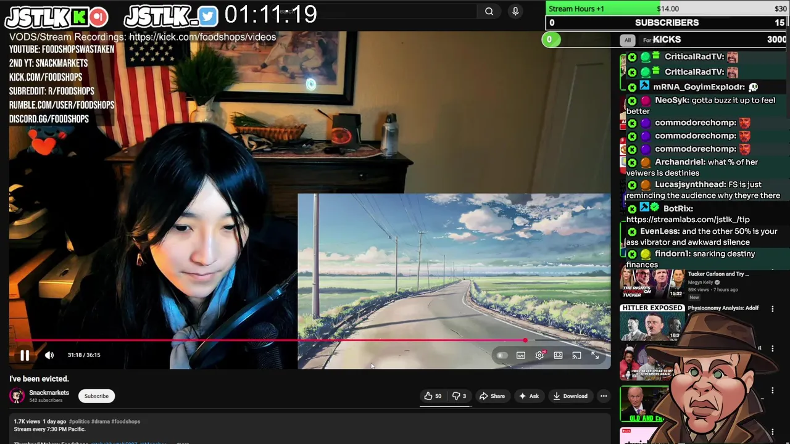
Task: Open the Snackmarkets channel avatar
Action: tap(17, 396)
